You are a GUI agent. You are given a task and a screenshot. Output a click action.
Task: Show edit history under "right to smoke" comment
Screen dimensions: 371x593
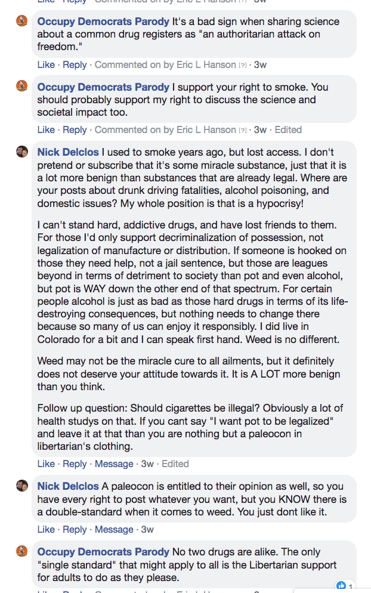point(288,130)
